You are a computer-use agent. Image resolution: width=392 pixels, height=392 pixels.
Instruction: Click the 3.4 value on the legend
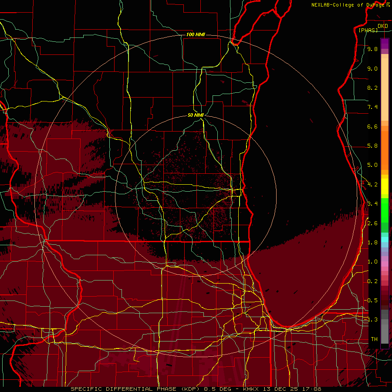click(x=372, y=204)
